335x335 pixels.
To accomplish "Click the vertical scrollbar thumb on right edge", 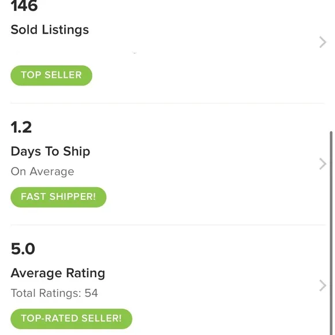I will [x=331, y=233].
